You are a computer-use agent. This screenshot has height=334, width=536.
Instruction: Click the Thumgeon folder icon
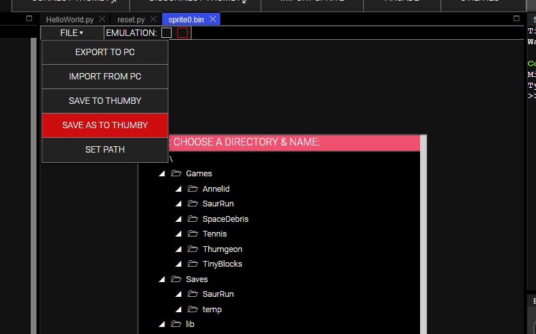[192, 249]
